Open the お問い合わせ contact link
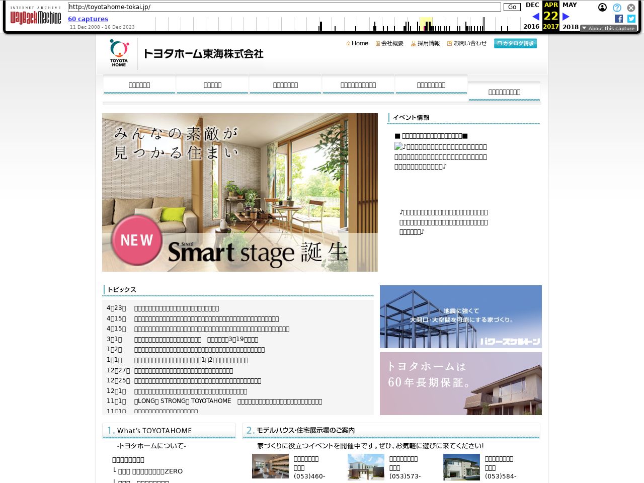The width and height of the screenshot is (644, 483). click(x=467, y=43)
